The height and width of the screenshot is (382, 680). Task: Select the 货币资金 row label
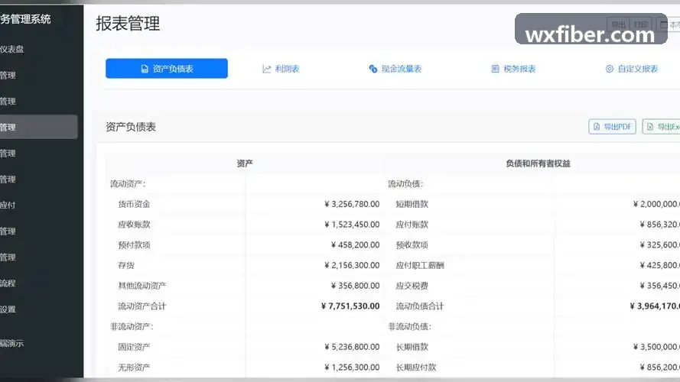coord(134,204)
